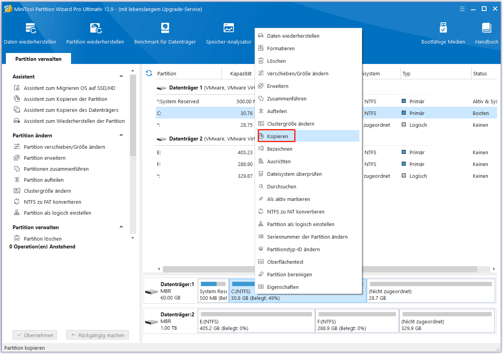Select Zusammenführen in the context menu

coord(308,99)
